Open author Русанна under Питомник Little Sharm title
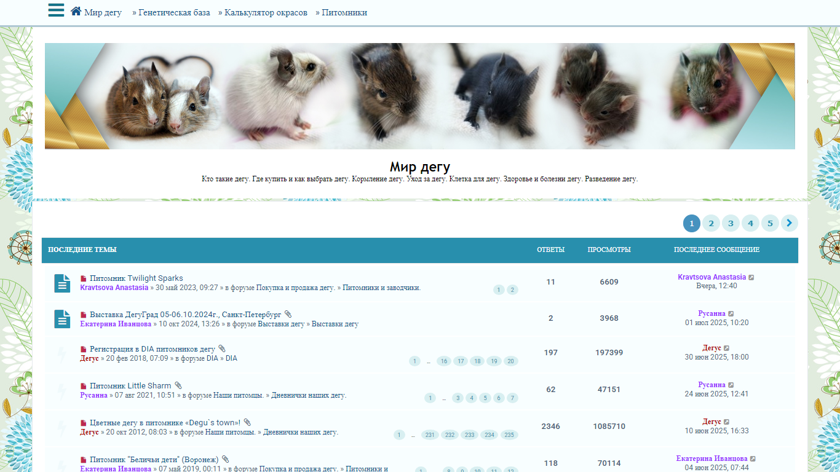The height and width of the screenshot is (472, 840). pos(93,395)
